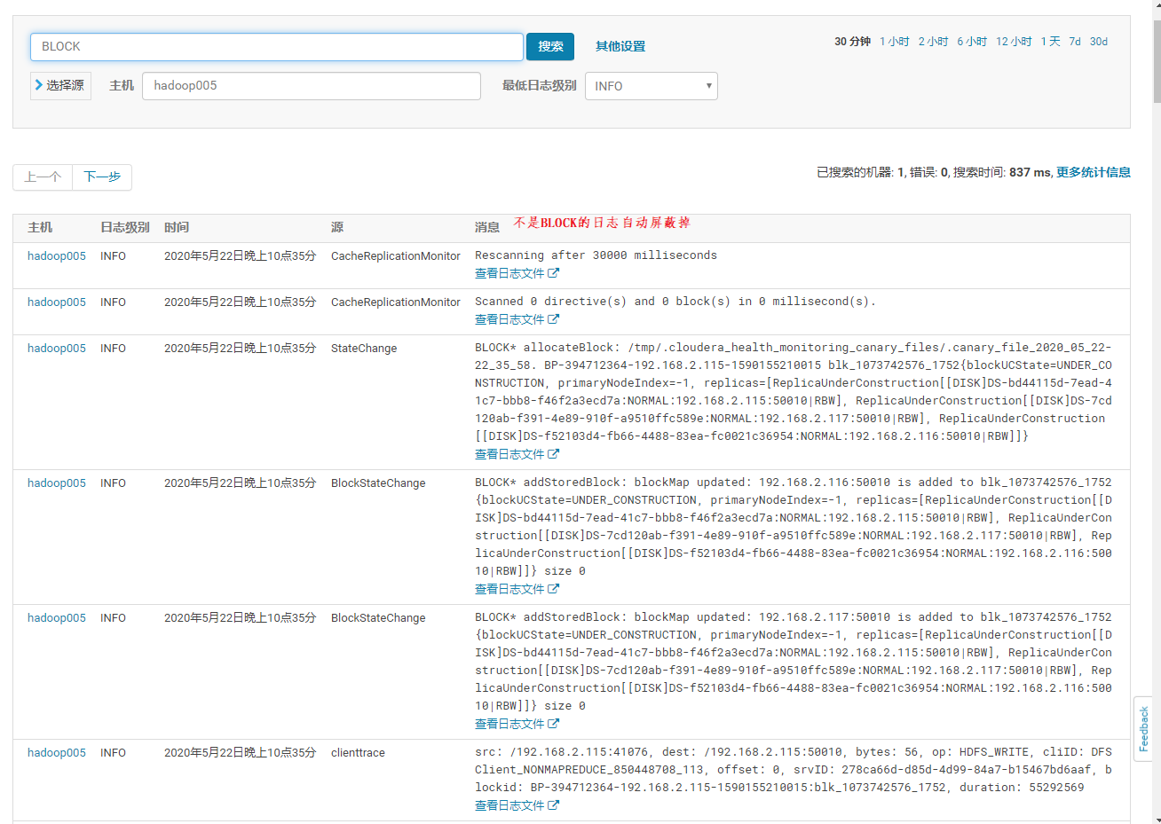Open hadoop005 host link in clienttrace row
1161x824 pixels.
57,753
